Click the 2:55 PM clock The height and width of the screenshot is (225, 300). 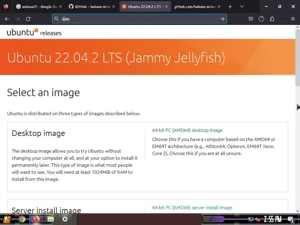tap(273, 219)
